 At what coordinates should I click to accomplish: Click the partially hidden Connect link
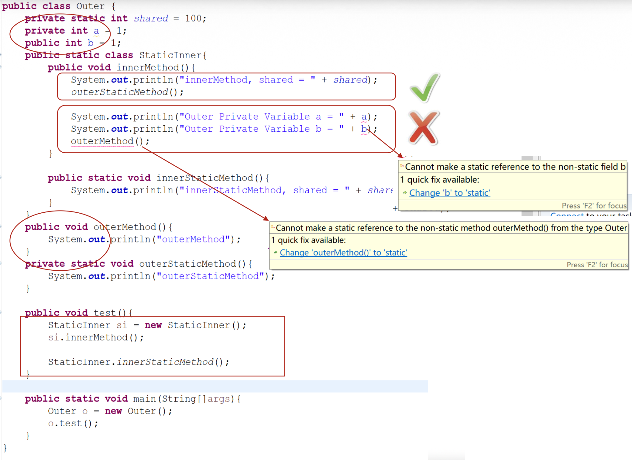click(567, 215)
